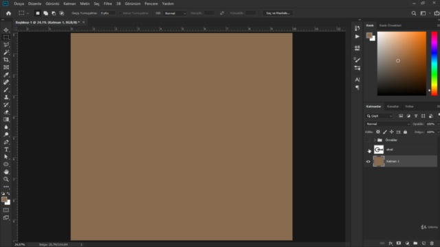
Task: Choose Subtract from selection mode
Action: (54, 13)
